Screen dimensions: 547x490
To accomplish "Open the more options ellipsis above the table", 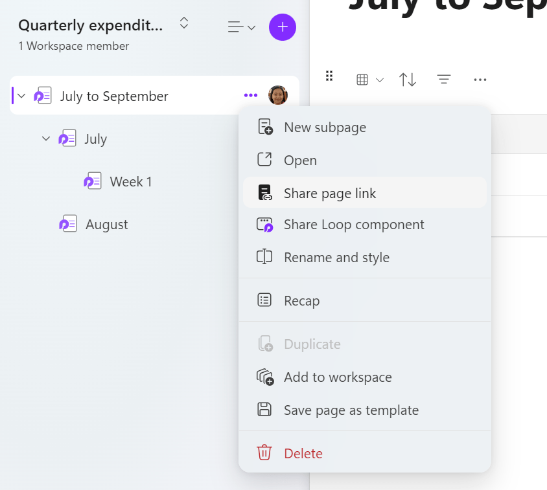I will (480, 79).
